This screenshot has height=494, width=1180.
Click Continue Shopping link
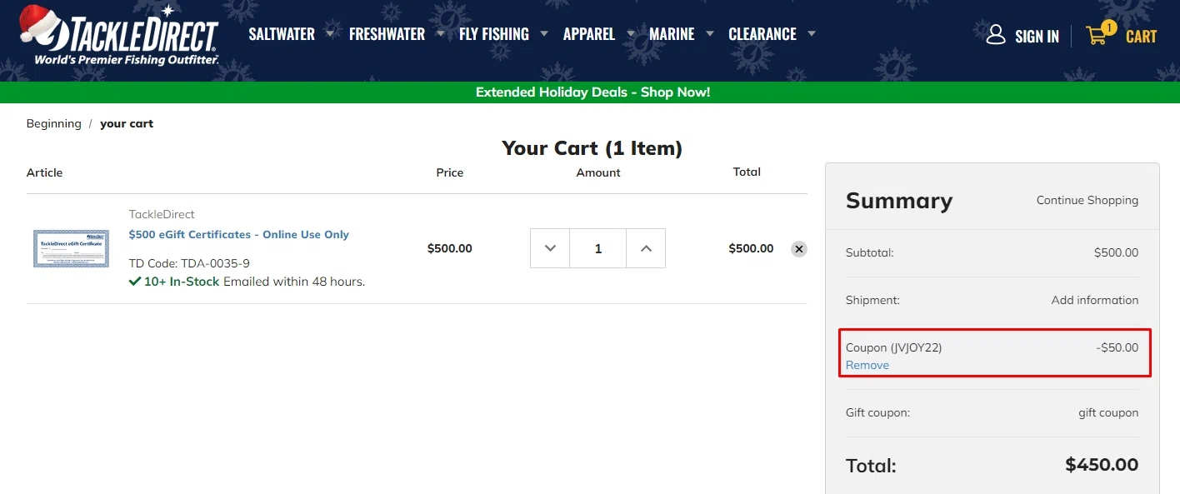[1087, 200]
